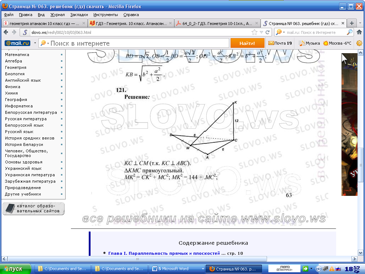This screenshot has width=365, height=274.
Task: Switch to 64_0_2- ГДЗ. Геометрия 10-11кл tab
Action: (217, 23)
